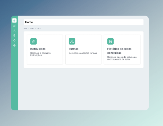Open Institutions via the sidebar building icon

pyautogui.click(x=14, y=26)
